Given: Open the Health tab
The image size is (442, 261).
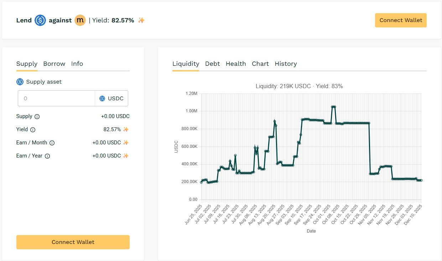Looking at the screenshot, I should click(x=236, y=64).
